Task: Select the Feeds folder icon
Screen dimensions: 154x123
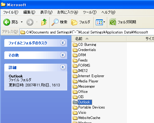Action: coord(75,60)
